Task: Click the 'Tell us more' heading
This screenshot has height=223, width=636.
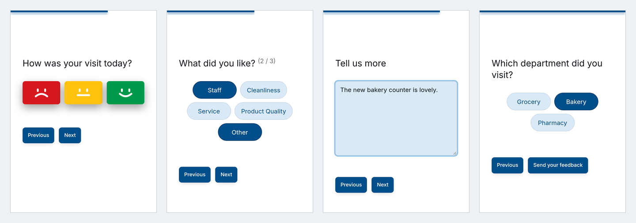Action: pos(360,63)
